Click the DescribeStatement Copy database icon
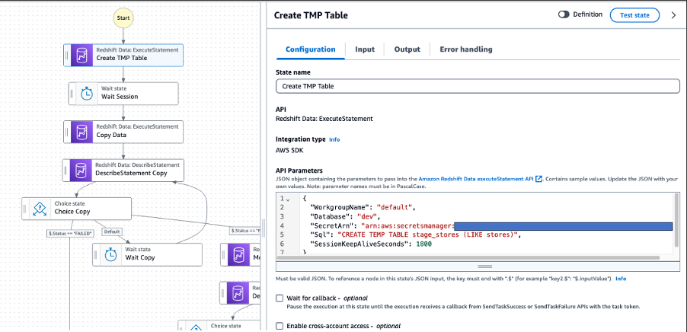 click(79, 170)
